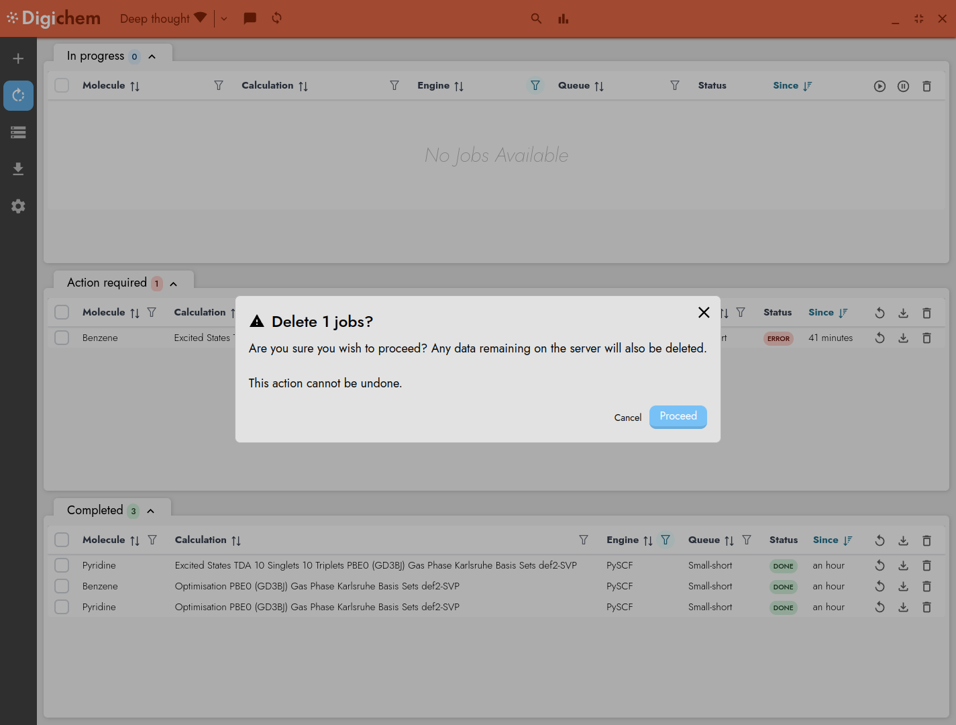Open settings gear in sidebar
Screen dimensions: 956x725
coord(18,206)
